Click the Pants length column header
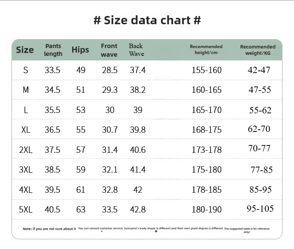 pyautogui.click(x=53, y=50)
